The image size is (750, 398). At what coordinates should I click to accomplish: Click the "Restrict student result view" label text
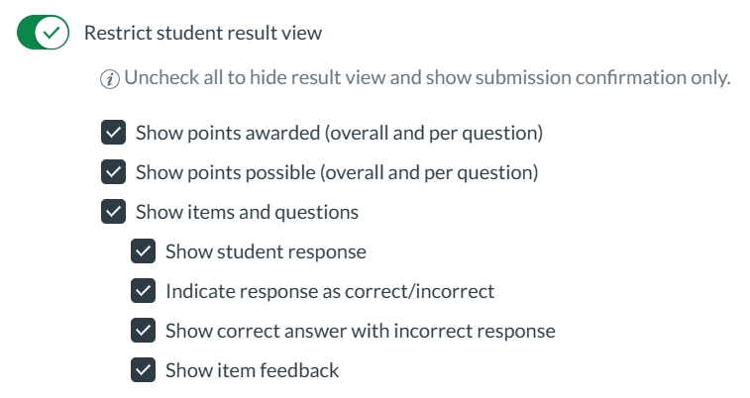202,33
